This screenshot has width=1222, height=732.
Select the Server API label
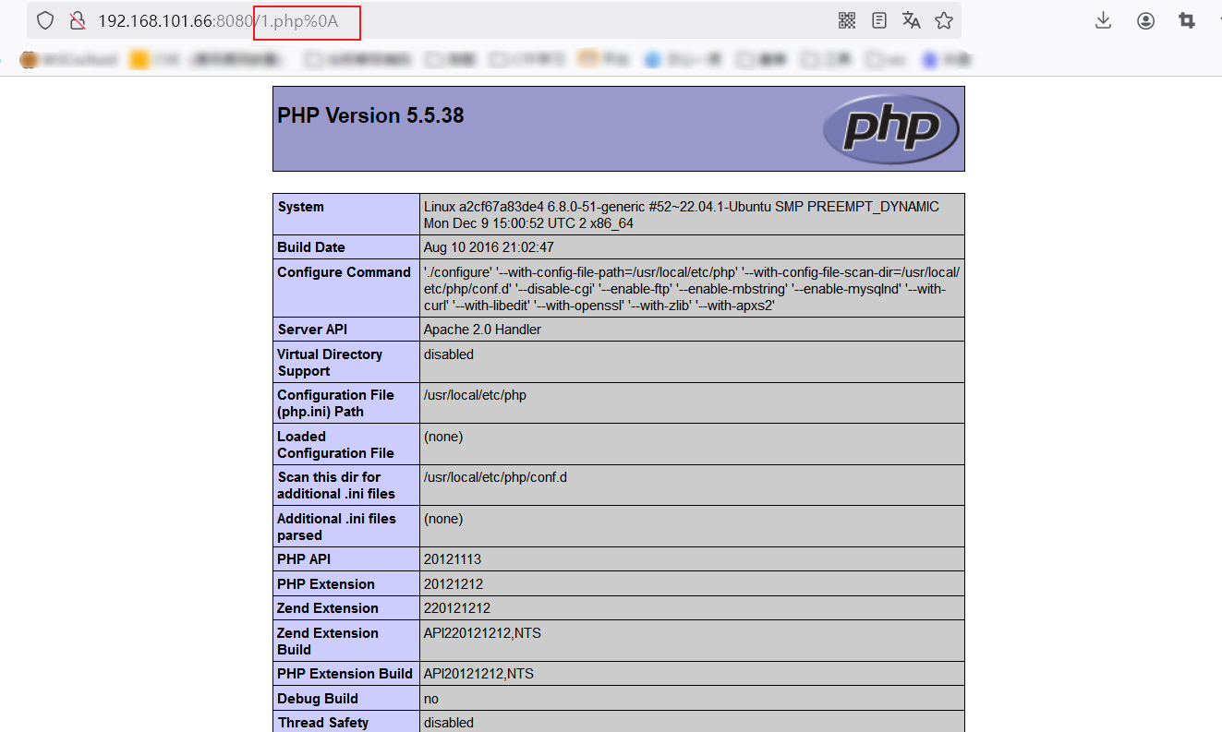coord(313,330)
